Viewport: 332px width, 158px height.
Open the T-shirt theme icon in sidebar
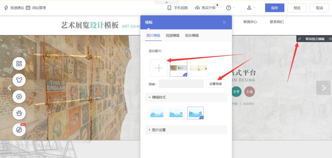click(19, 80)
